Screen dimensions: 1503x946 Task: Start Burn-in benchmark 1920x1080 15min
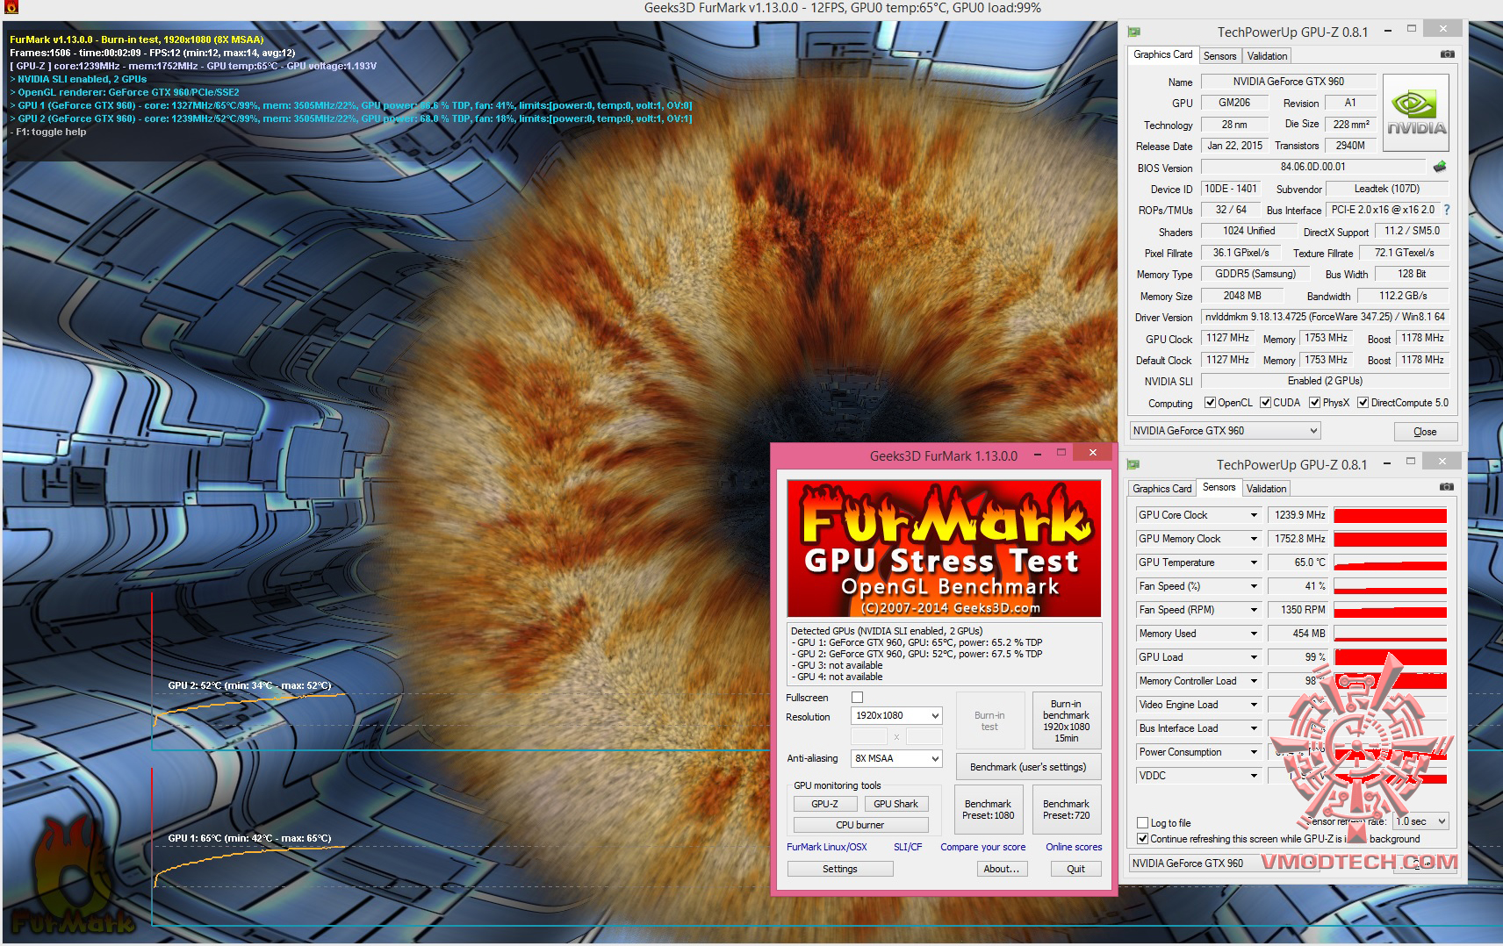1066,721
